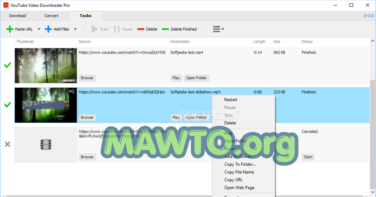
Task: Click the '0:08' length value
Action: pos(258,92)
